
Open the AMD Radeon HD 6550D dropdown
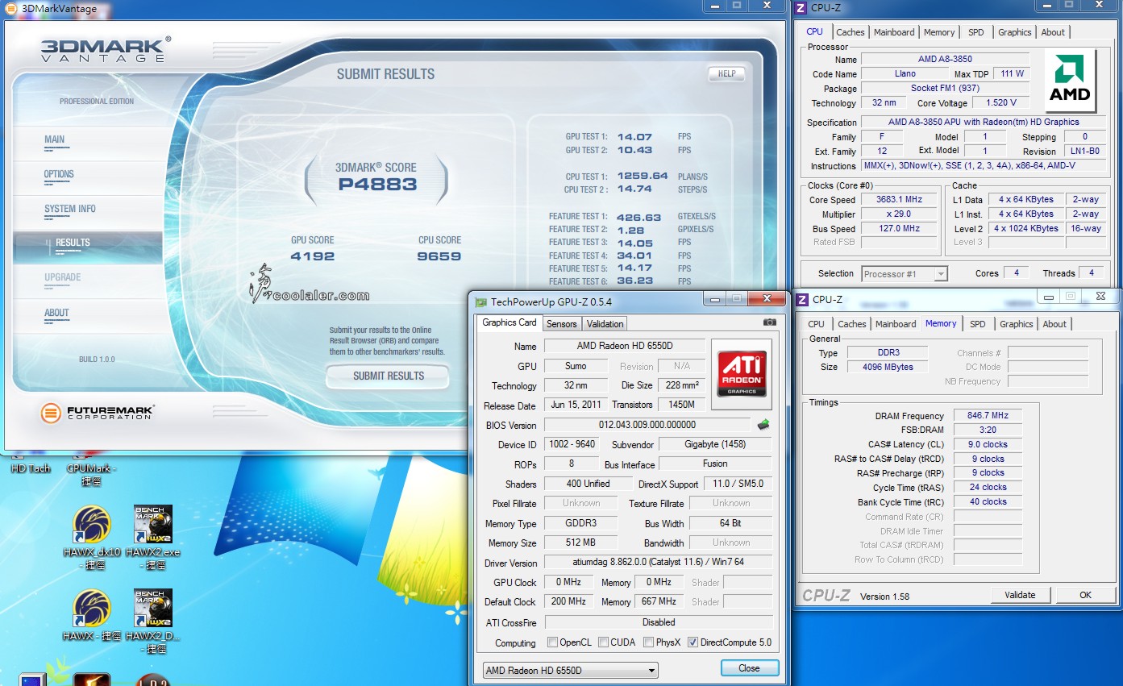[x=570, y=670]
